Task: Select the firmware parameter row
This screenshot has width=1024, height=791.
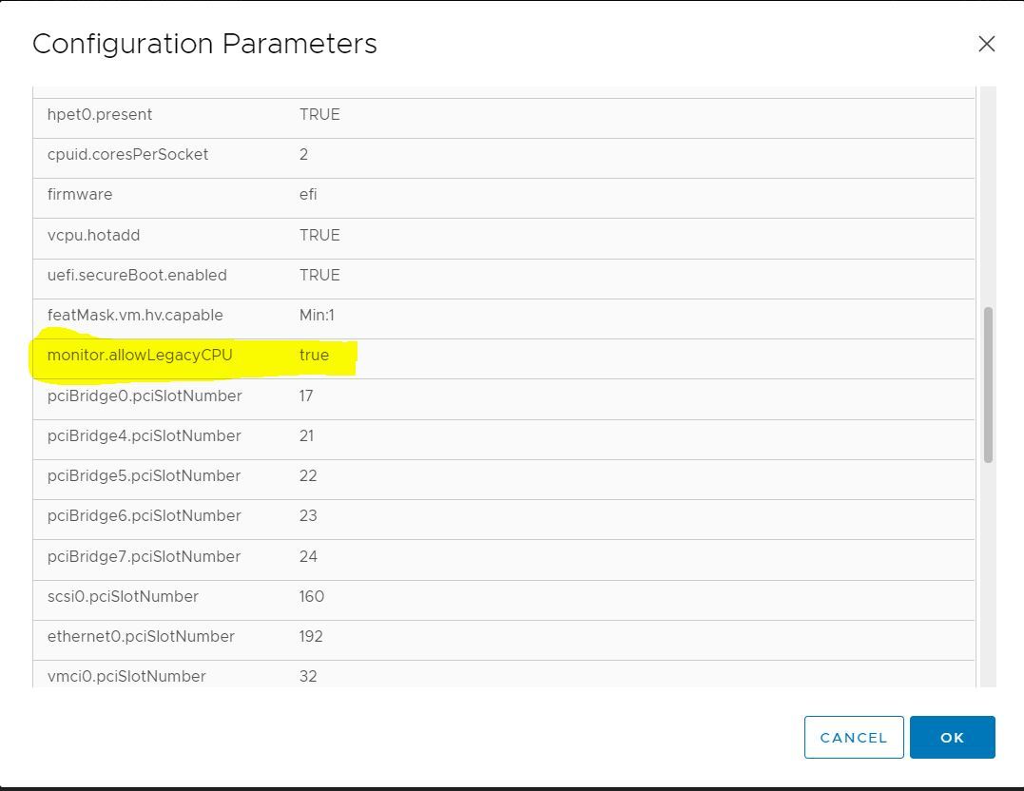Action: pyautogui.click(x=80, y=195)
